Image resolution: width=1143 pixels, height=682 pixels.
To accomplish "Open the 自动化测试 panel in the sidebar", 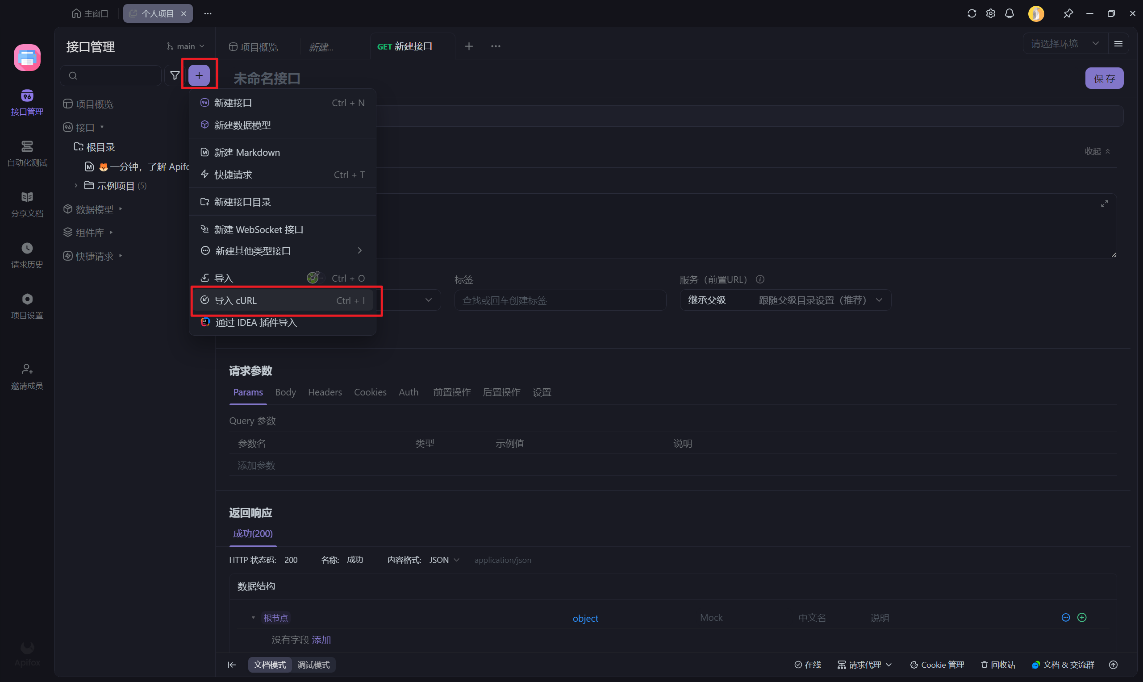I will (x=27, y=153).
